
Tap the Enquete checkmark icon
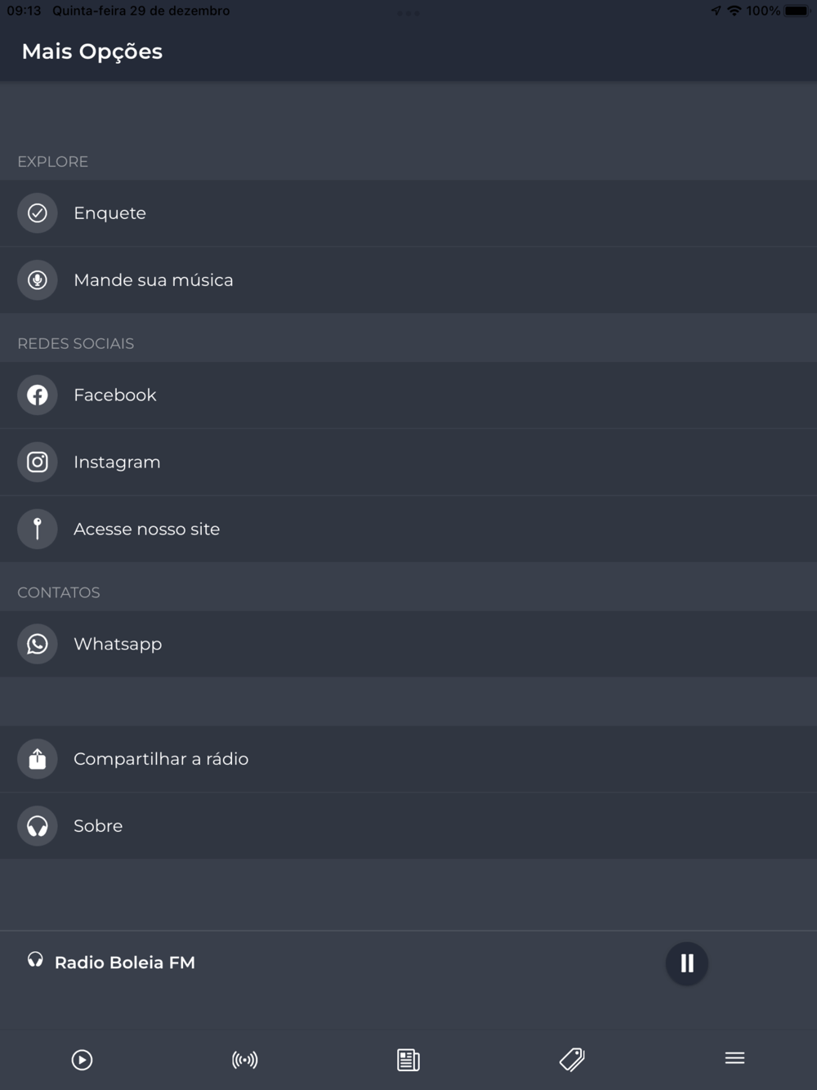coord(38,213)
